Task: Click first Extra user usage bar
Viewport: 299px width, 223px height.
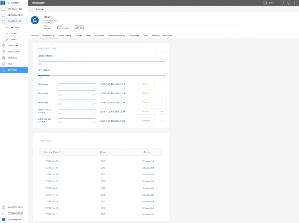Action: (77, 84)
